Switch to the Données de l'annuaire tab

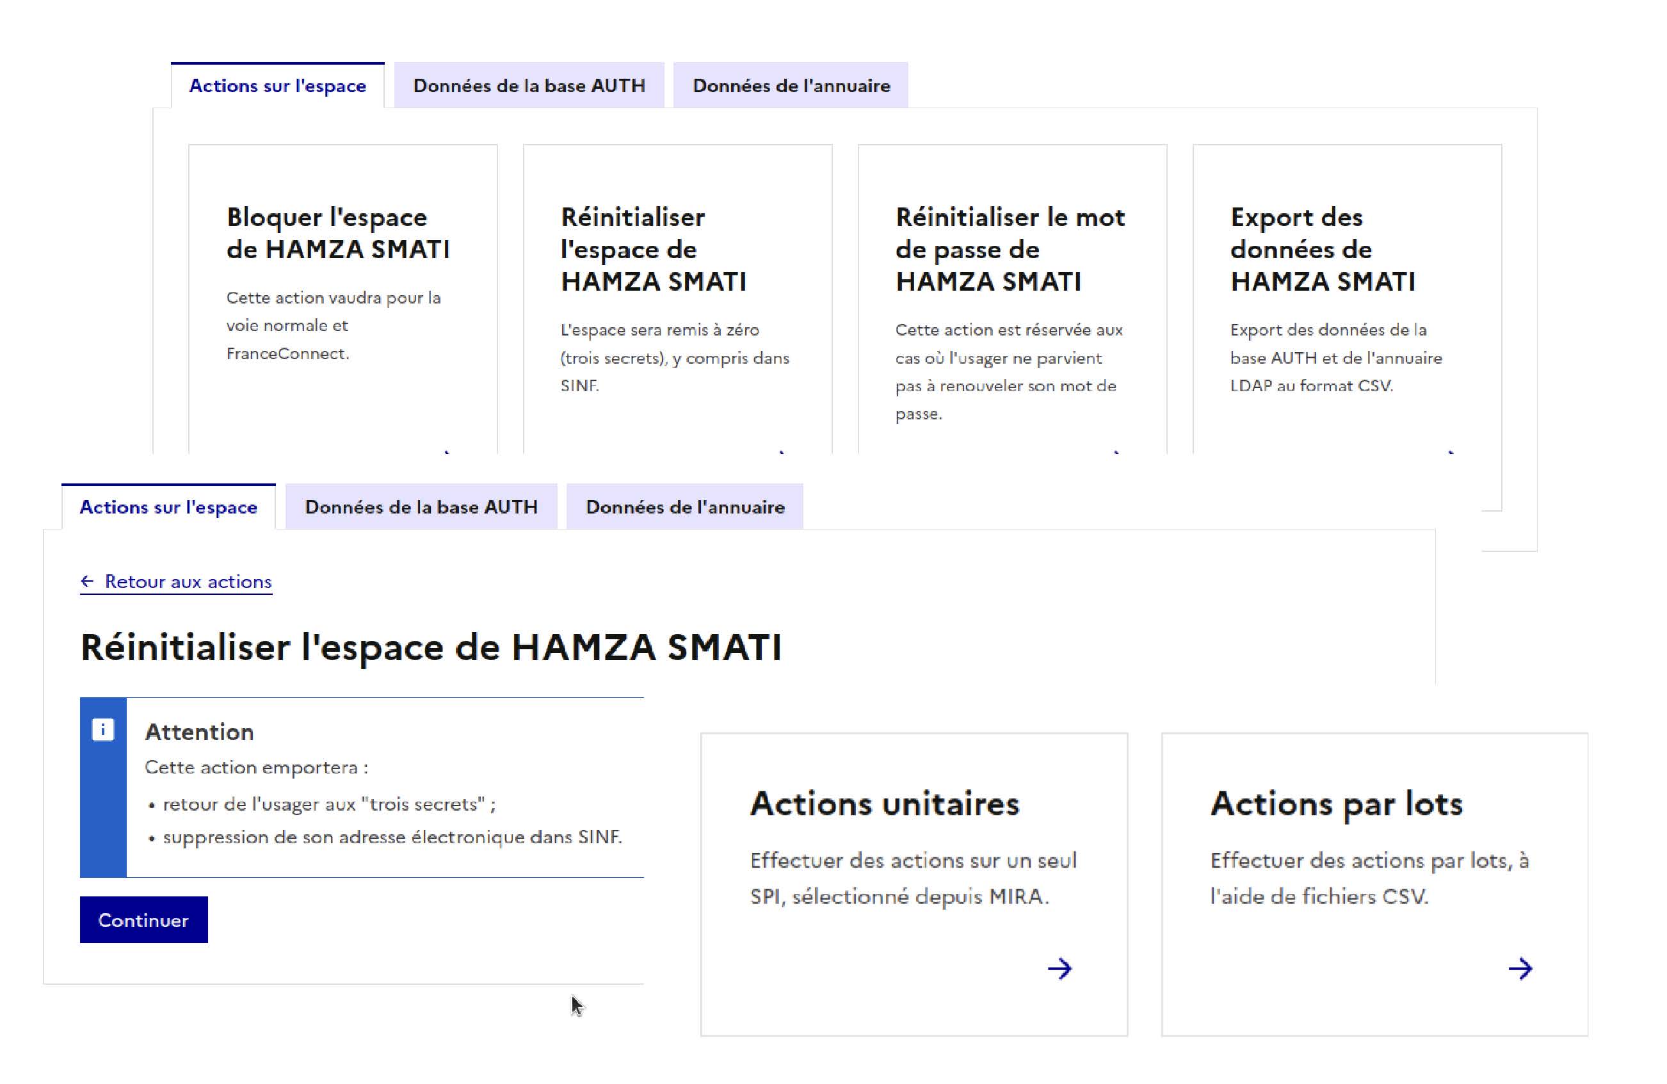790,86
